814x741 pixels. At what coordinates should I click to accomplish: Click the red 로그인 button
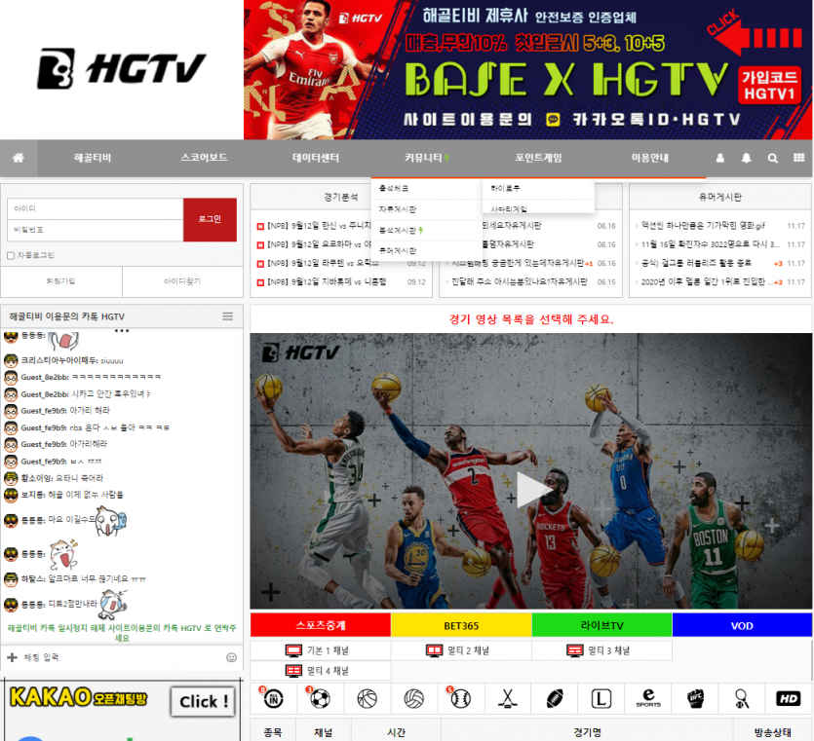pos(210,219)
